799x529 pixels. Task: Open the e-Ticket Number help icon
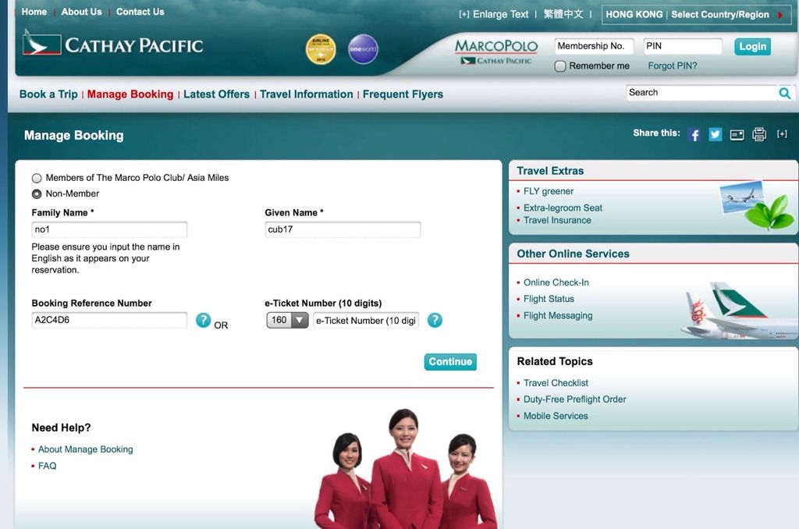pyautogui.click(x=435, y=320)
